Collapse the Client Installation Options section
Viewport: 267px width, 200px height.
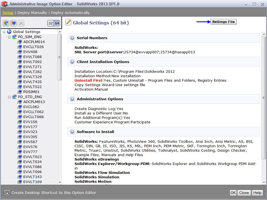(x=72, y=62)
